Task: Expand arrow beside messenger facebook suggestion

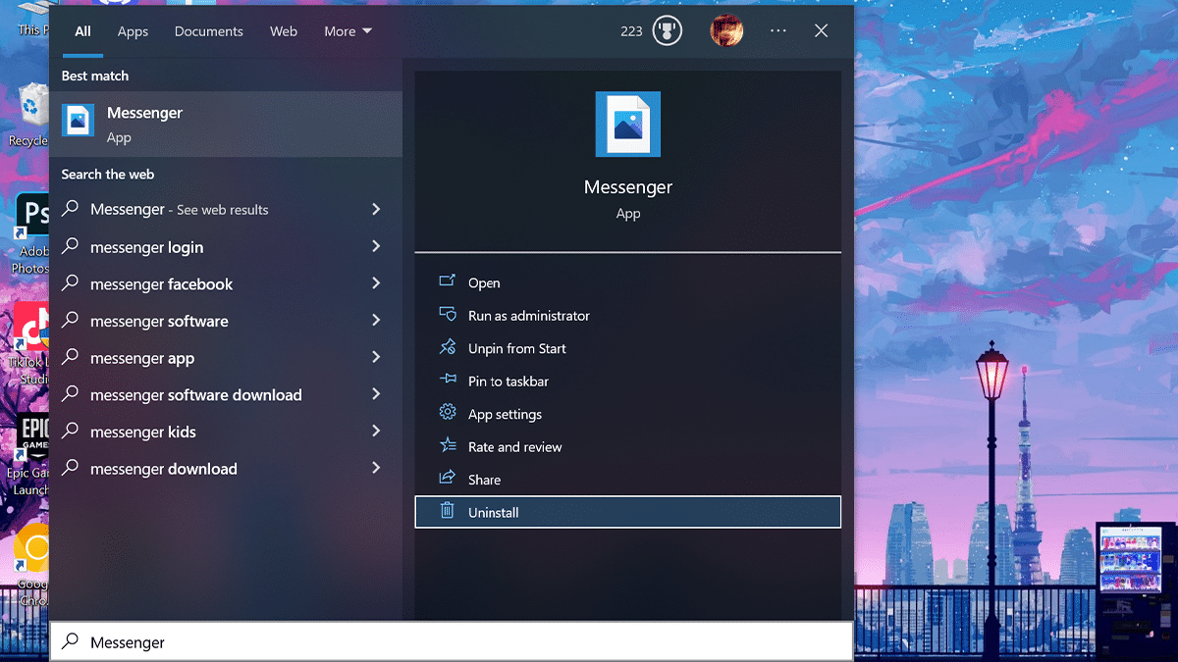Action: coord(376,284)
